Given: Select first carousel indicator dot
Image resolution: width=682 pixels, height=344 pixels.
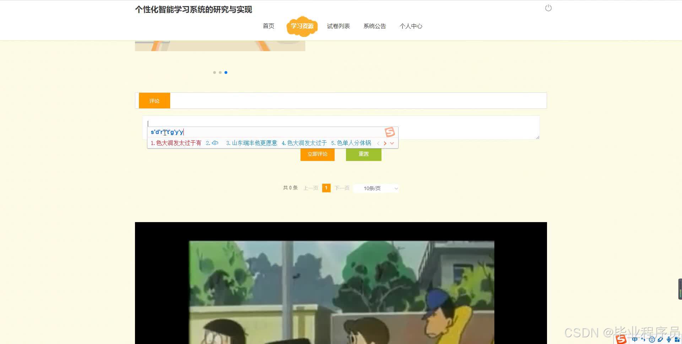Looking at the screenshot, I should click(214, 72).
